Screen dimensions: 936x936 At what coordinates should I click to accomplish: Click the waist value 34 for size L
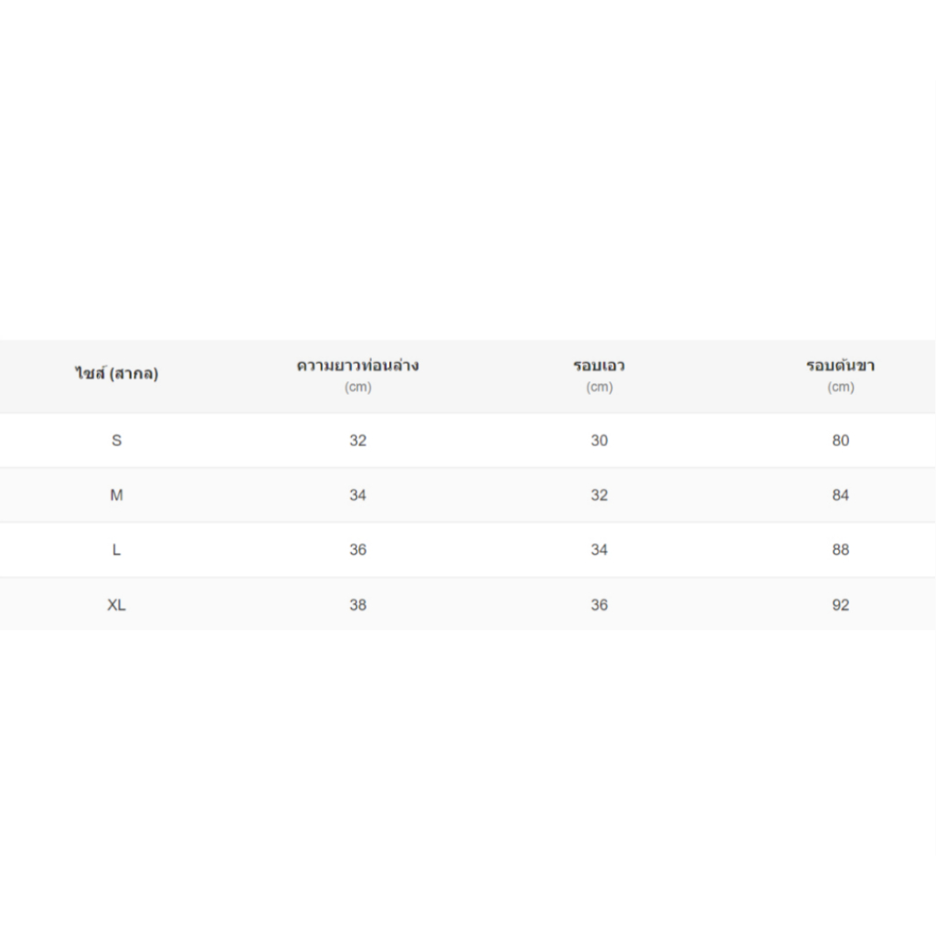point(600,549)
